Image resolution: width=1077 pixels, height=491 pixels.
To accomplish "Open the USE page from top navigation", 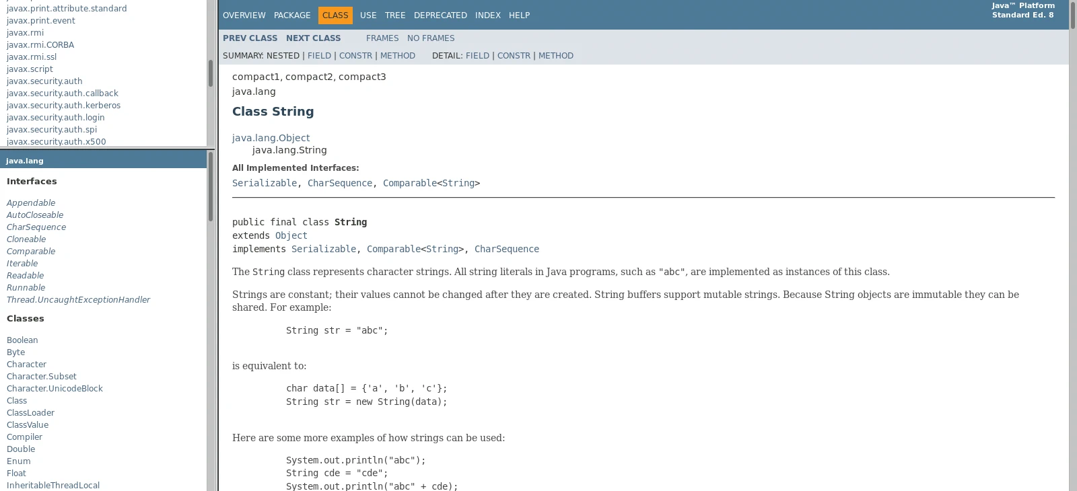I will pyautogui.click(x=368, y=15).
